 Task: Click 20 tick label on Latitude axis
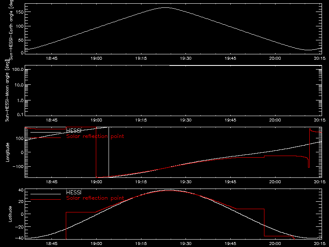(21, 202)
